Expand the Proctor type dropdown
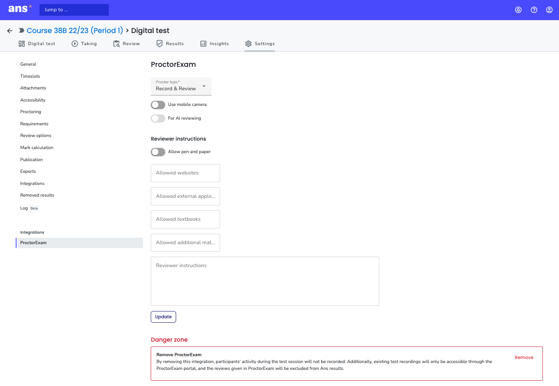The height and width of the screenshot is (386, 559). [x=181, y=86]
